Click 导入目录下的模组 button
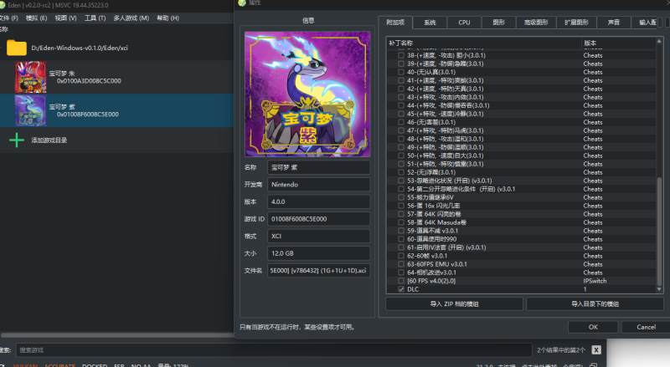The width and height of the screenshot is (670, 367). coord(595,303)
